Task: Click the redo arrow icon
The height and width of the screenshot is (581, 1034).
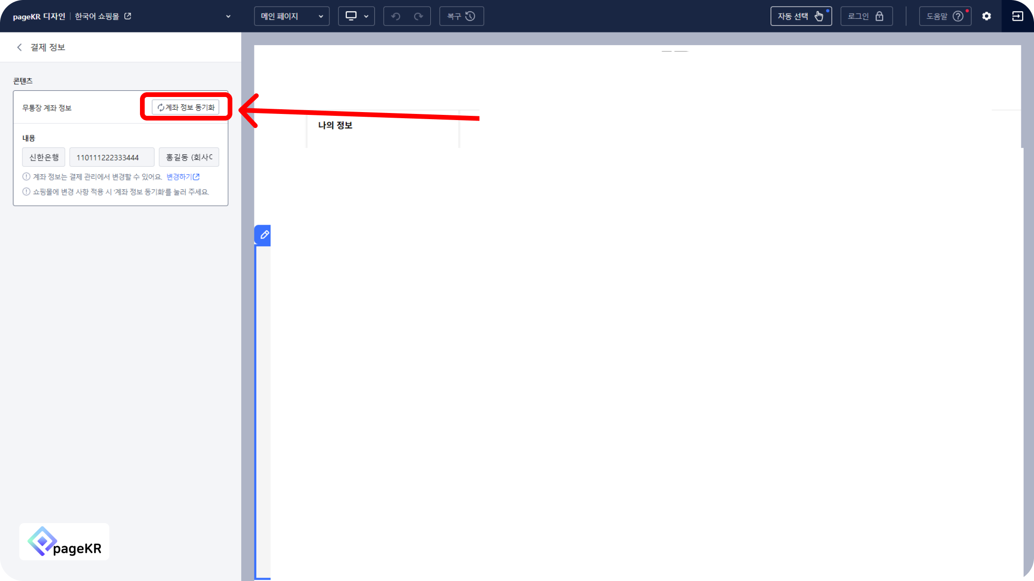Action: 418,16
